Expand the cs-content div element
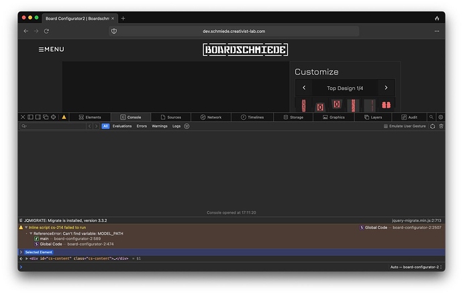The image size is (463, 295). 27,259
